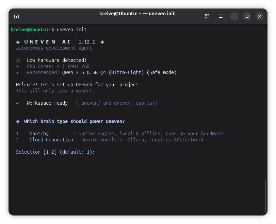The height and width of the screenshot is (224, 276).
Task: Maximize the terminal window
Action: pyautogui.click(x=247, y=16)
